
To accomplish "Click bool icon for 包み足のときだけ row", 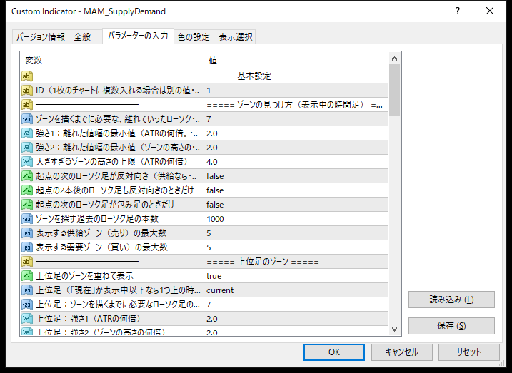I will click(27, 205).
